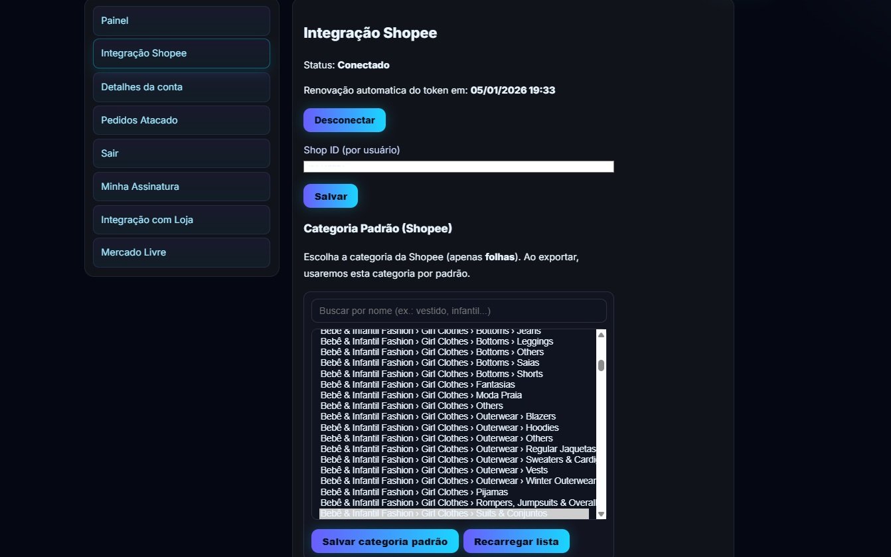Click Sair to log out
Screen dimensions: 891x557
(181, 153)
